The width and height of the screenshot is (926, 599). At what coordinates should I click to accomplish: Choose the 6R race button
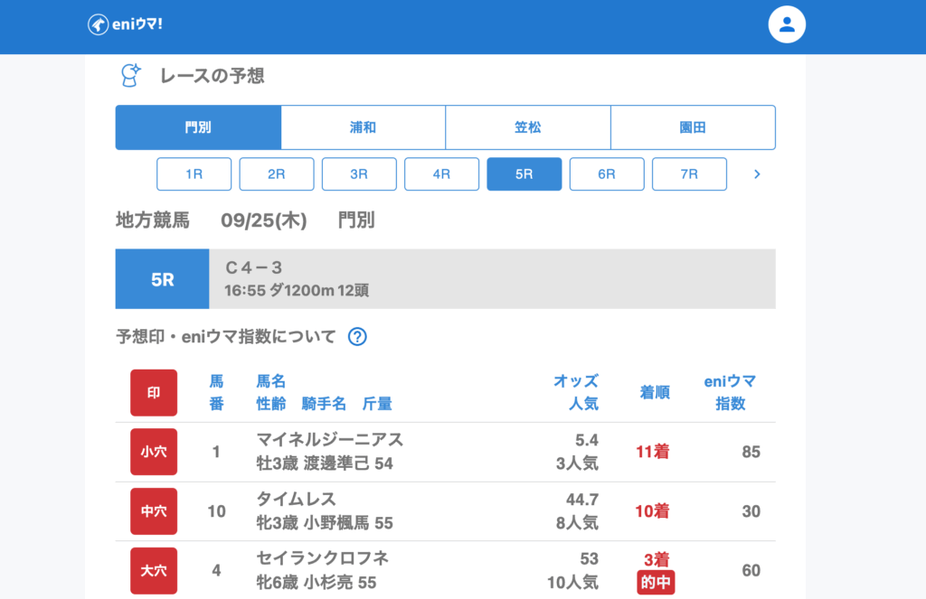606,174
